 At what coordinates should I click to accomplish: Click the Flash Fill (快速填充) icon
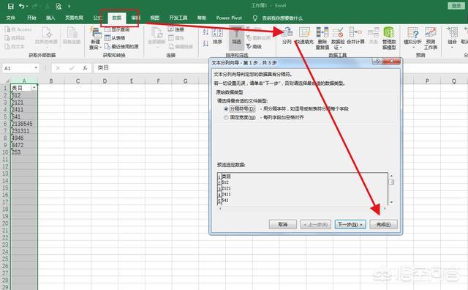pyautogui.click(x=304, y=32)
